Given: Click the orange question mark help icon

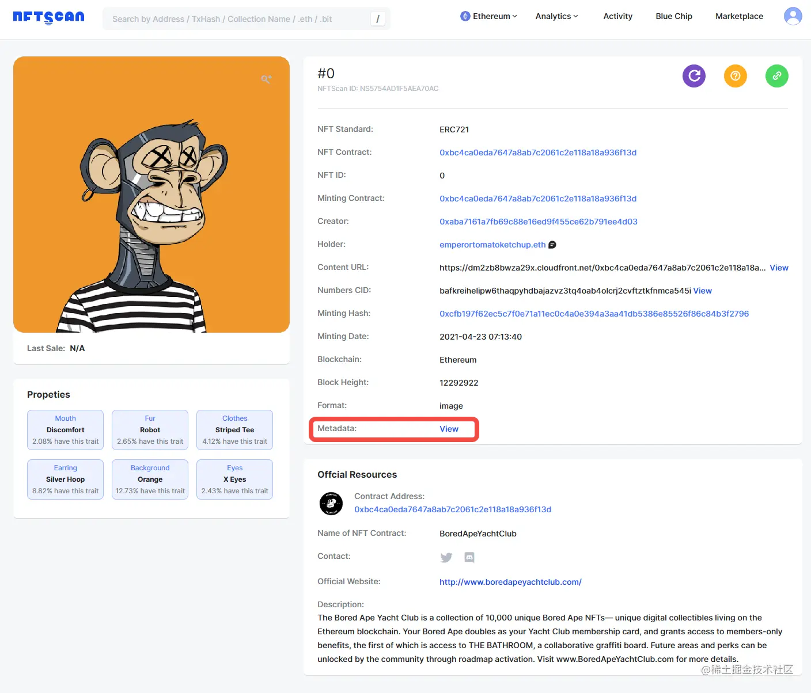Looking at the screenshot, I should click(735, 76).
